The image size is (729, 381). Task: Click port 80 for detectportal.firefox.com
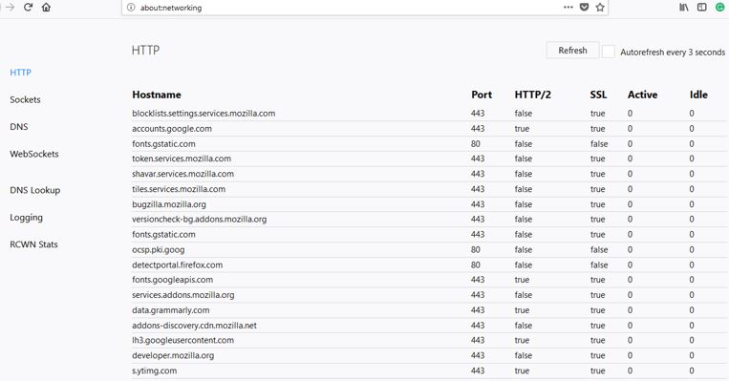tap(475, 265)
